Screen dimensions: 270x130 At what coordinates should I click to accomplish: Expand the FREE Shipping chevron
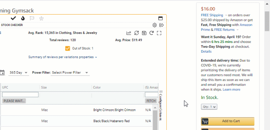point(226,15)
